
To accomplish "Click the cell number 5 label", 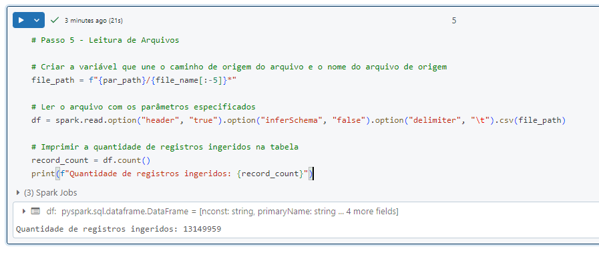I will click(454, 21).
